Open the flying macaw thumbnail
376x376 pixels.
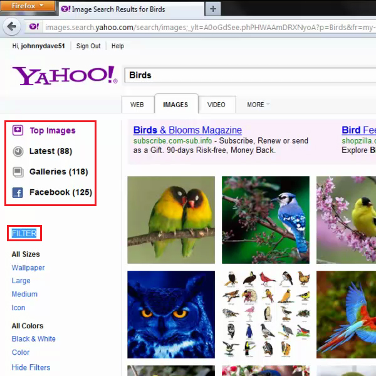(x=347, y=315)
